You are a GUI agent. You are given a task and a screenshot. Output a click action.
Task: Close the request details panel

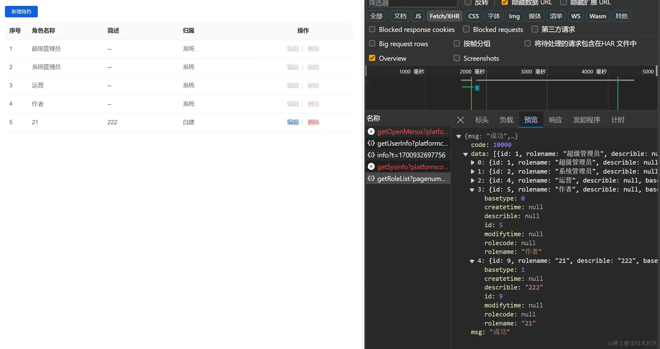click(x=460, y=120)
